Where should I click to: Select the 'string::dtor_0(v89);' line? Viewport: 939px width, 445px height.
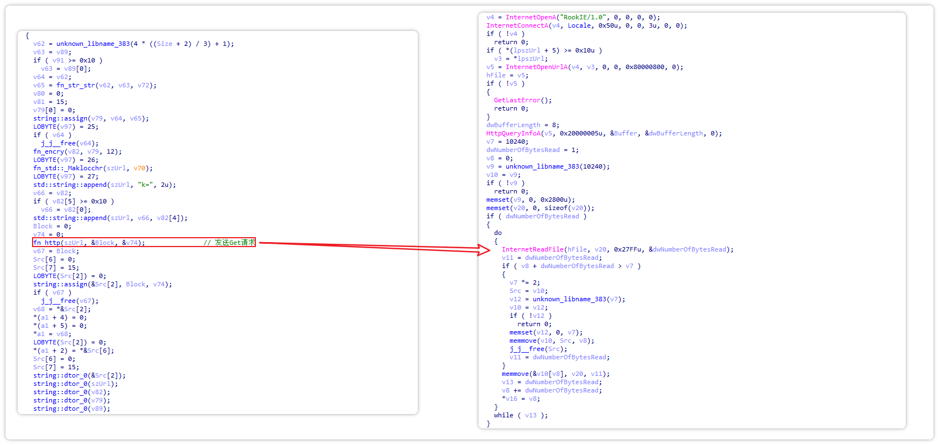[71, 409]
